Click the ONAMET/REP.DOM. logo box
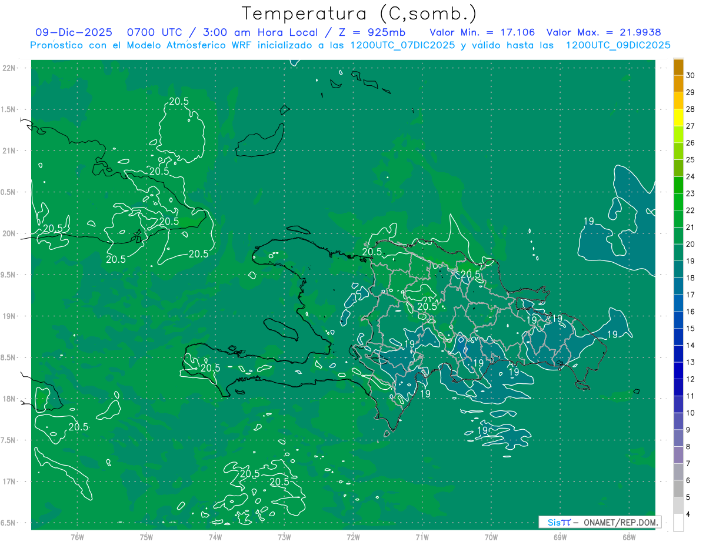This screenshot has width=706, height=545. click(600, 522)
